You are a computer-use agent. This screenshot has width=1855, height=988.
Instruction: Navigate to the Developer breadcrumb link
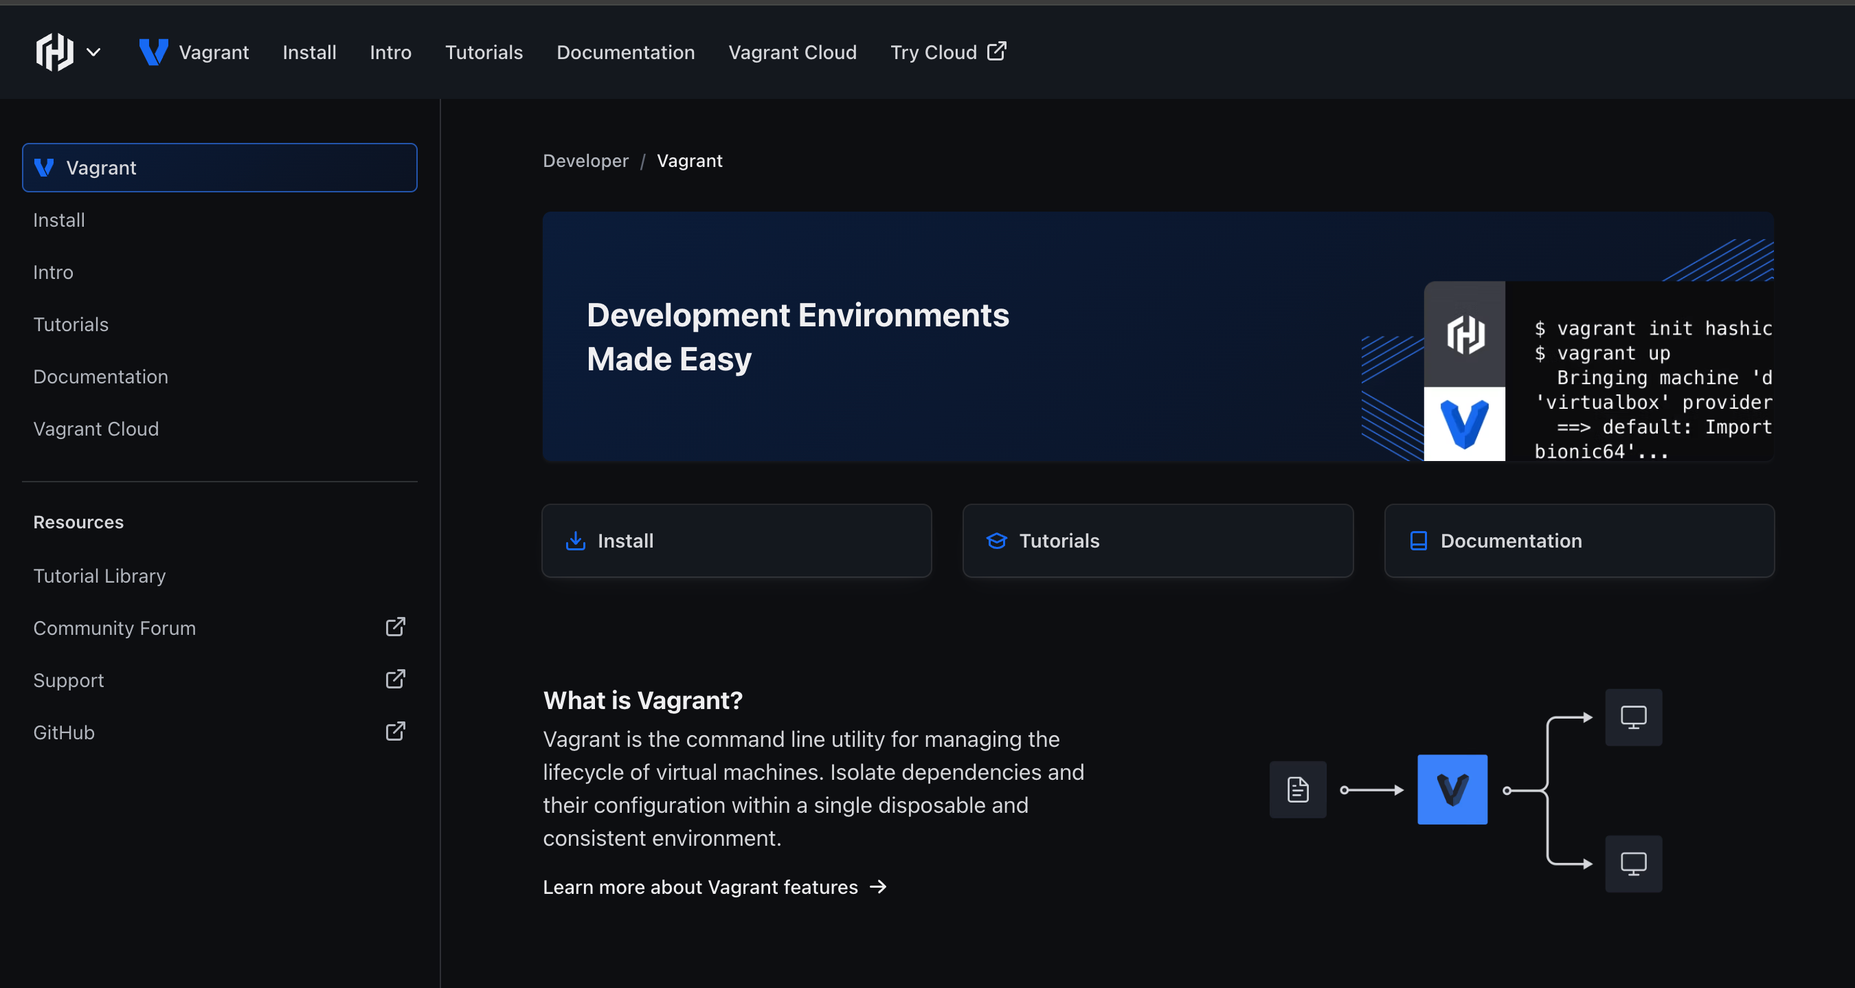[x=585, y=161]
